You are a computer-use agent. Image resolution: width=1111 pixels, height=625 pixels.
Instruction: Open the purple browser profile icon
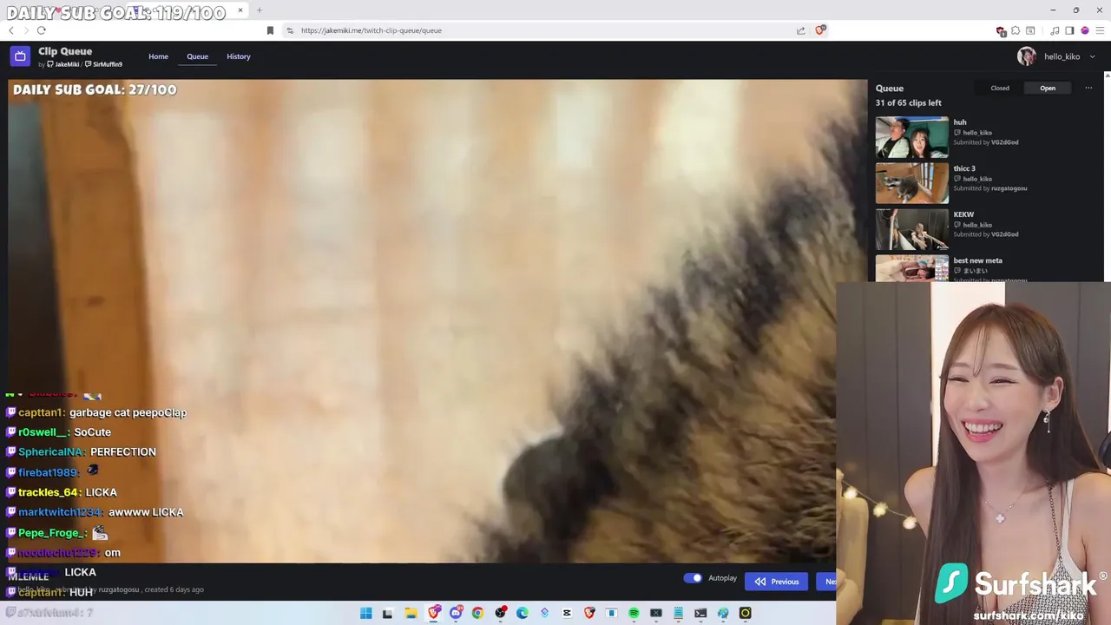click(1084, 30)
